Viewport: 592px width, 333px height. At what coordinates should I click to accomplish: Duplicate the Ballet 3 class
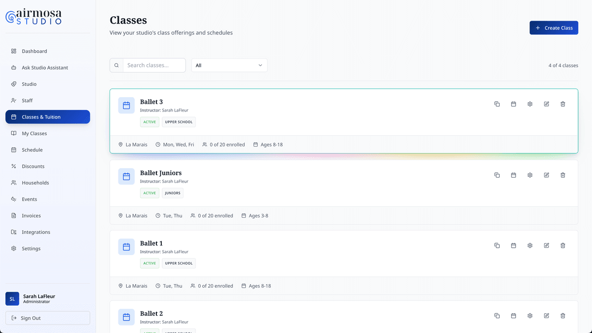[497, 104]
